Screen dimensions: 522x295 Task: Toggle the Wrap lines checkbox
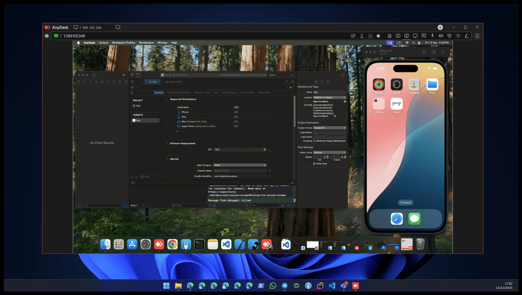click(314, 164)
